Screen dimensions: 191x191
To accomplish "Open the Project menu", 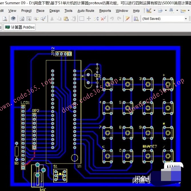I will click(26, 11).
